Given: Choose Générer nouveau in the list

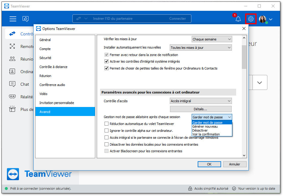Looking at the screenshot, I should [212, 126].
